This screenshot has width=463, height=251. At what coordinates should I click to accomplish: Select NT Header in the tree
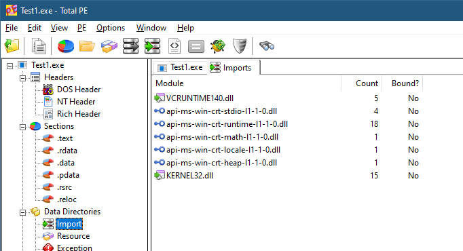[x=76, y=102]
